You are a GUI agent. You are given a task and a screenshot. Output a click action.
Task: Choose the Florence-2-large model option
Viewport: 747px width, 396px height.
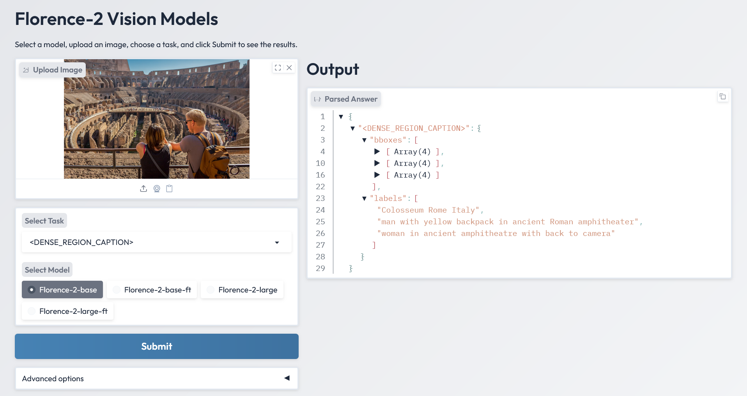tap(211, 290)
